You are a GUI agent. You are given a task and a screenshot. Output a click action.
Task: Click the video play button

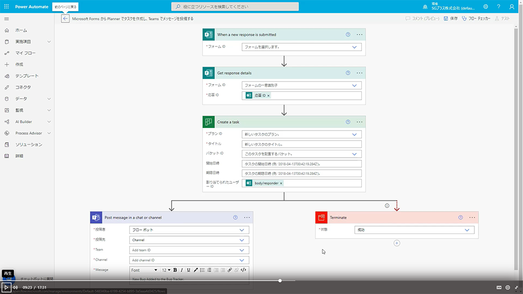pyautogui.click(x=6, y=287)
